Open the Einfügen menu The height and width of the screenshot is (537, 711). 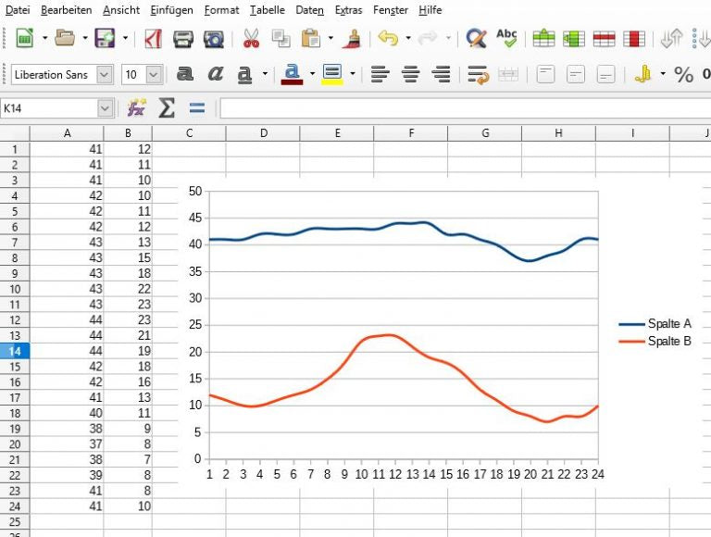click(x=171, y=10)
